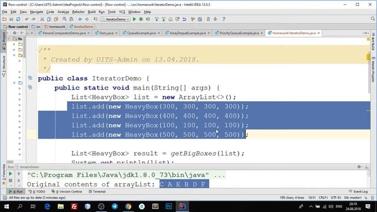Open Google Chrome from the taskbar
The height and width of the screenshot is (212, 377).
pos(128,207)
